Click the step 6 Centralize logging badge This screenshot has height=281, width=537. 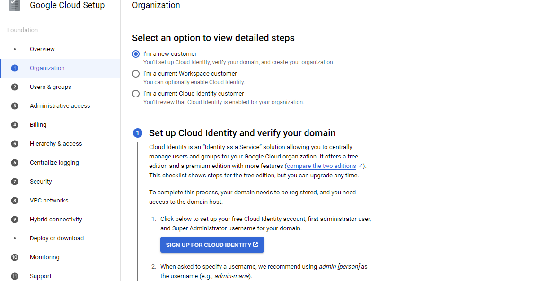15,163
